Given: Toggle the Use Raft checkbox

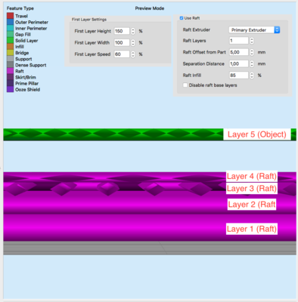Looking at the screenshot, I should tap(182, 18).
